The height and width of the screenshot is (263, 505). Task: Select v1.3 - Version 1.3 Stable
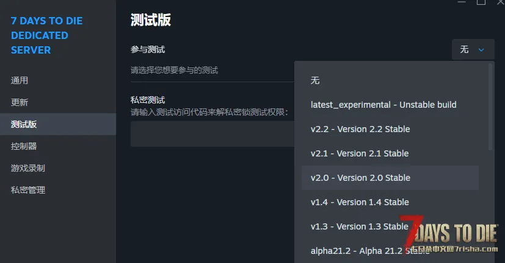(390, 226)
